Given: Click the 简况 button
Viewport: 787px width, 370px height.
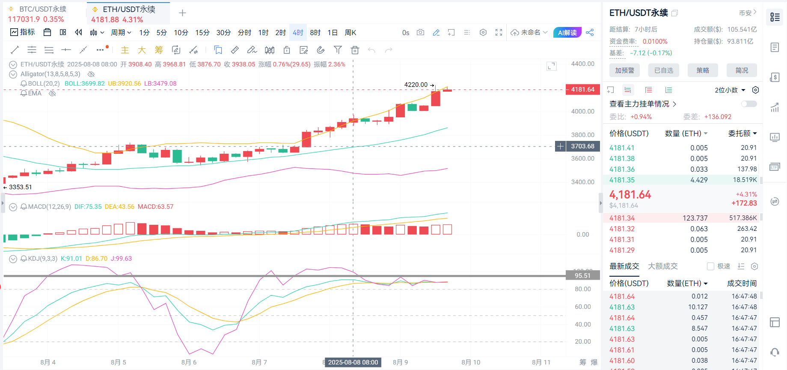Looking at the screenshot, I should click(742, 70).
